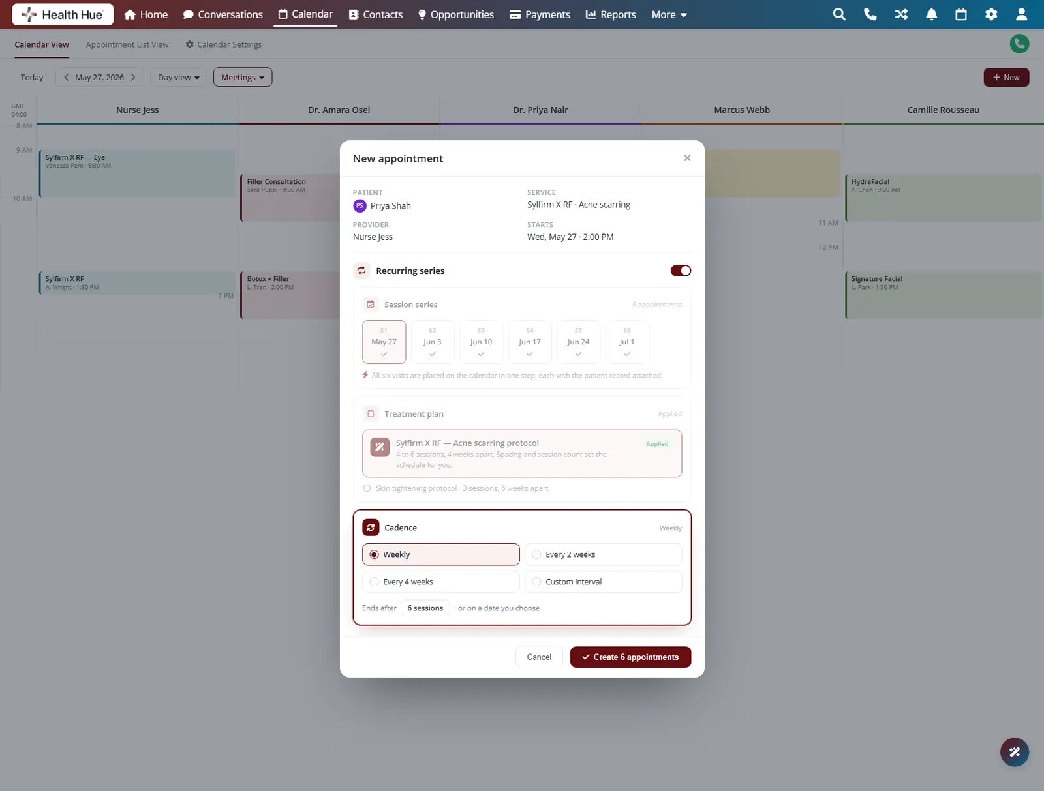Select the Every 2 weeks cadence
Viewport: 1044px width, 791px height.
pos(603,554)
